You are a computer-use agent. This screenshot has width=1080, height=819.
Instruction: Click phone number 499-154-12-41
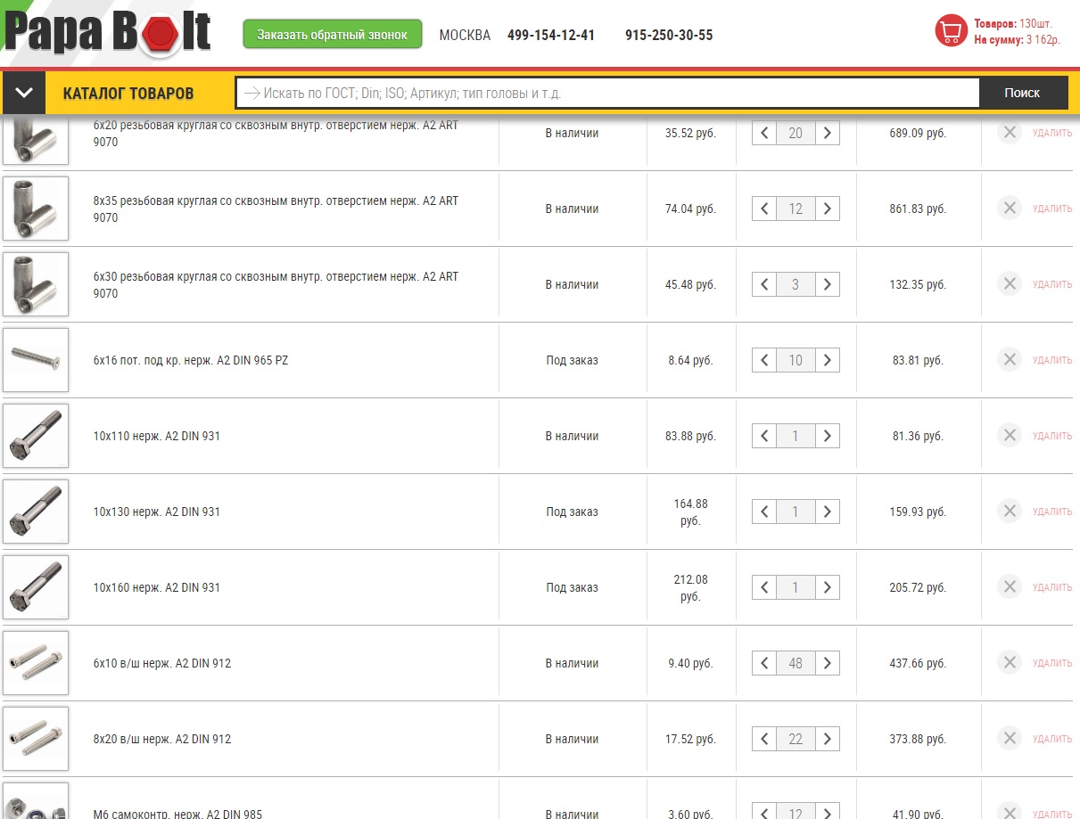tap(551, 36)
